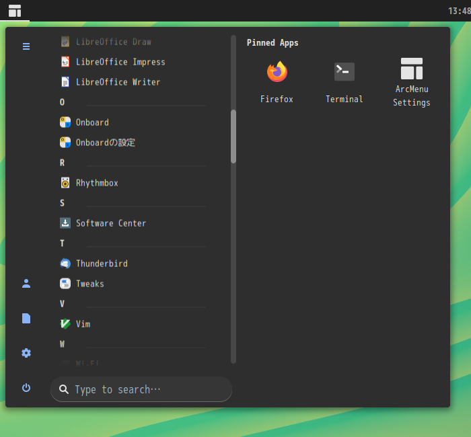Click the LibreOffice Impress icon

click(65, 62)
